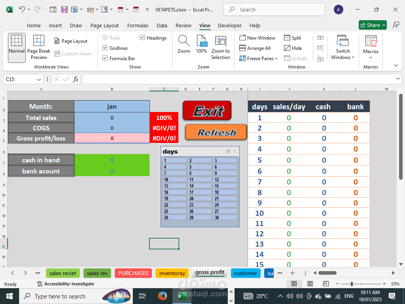This screenshot has width=405, height=304.
Task: Click Page Break Preview status bar icon
Action: pos(326,284)
